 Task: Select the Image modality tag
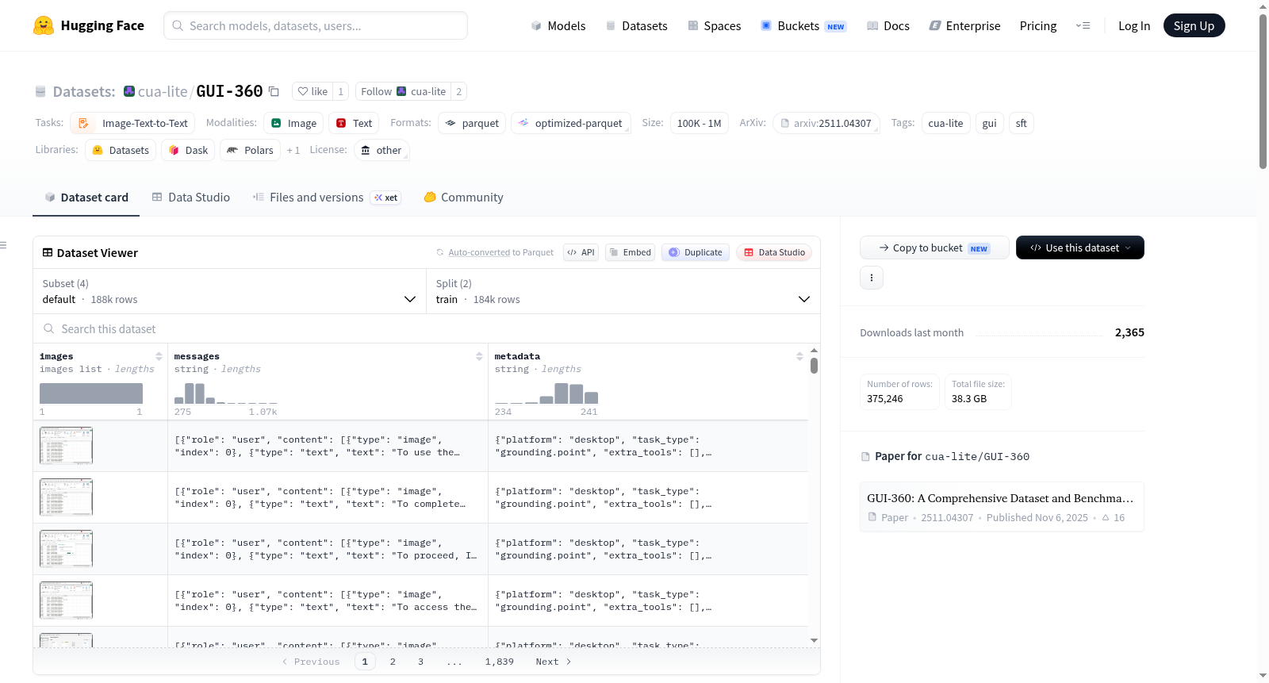tap(293, 123)
